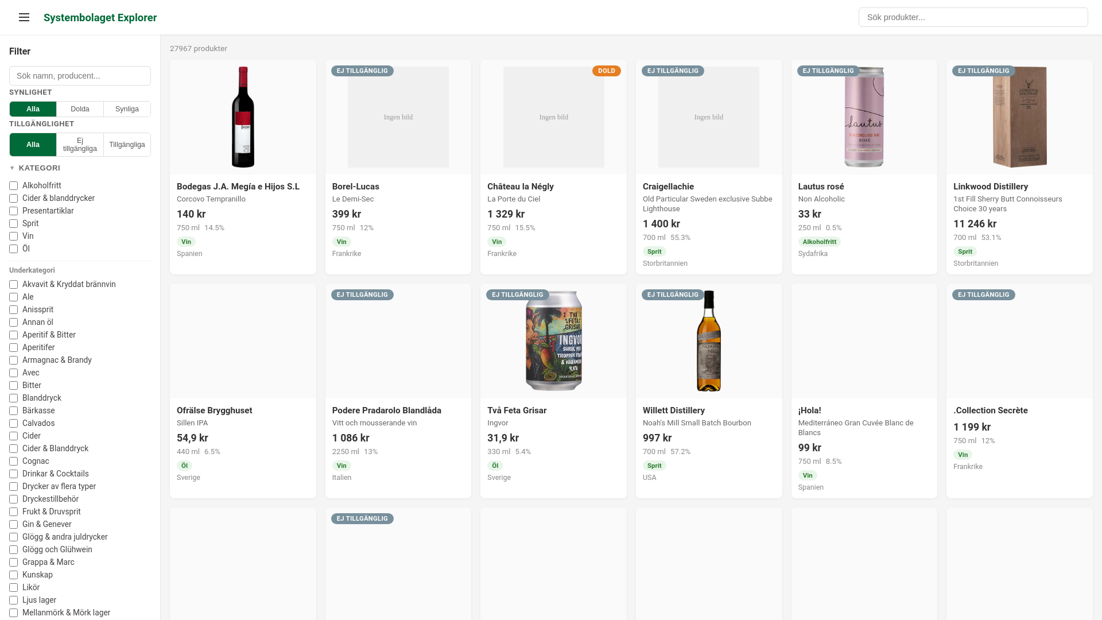This screenshot has height=620, width=1102.
Task: Open the .Collection Secrète product title
Action: pos(990,410)
